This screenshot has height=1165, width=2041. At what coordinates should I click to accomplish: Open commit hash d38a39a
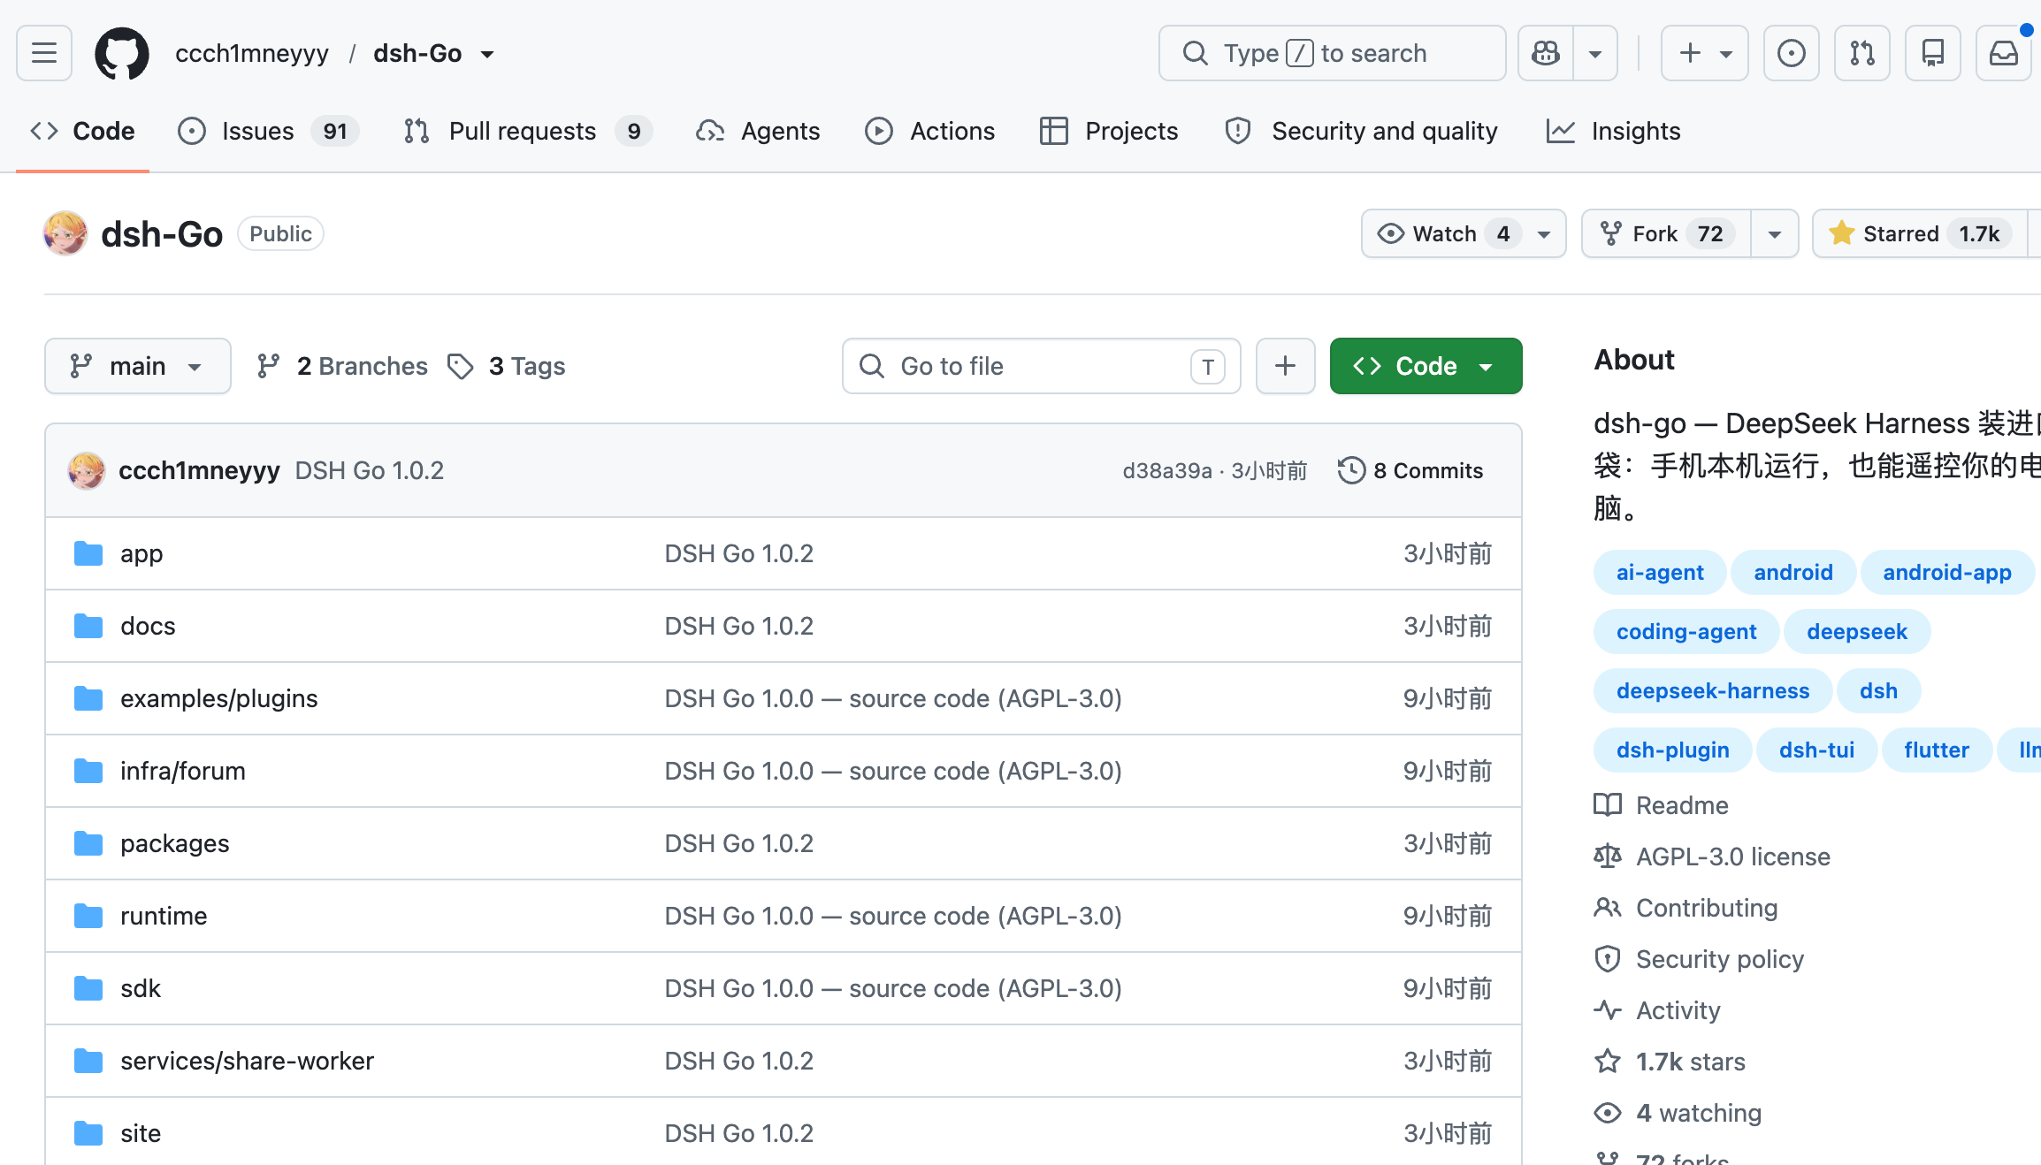[1167, 470]
